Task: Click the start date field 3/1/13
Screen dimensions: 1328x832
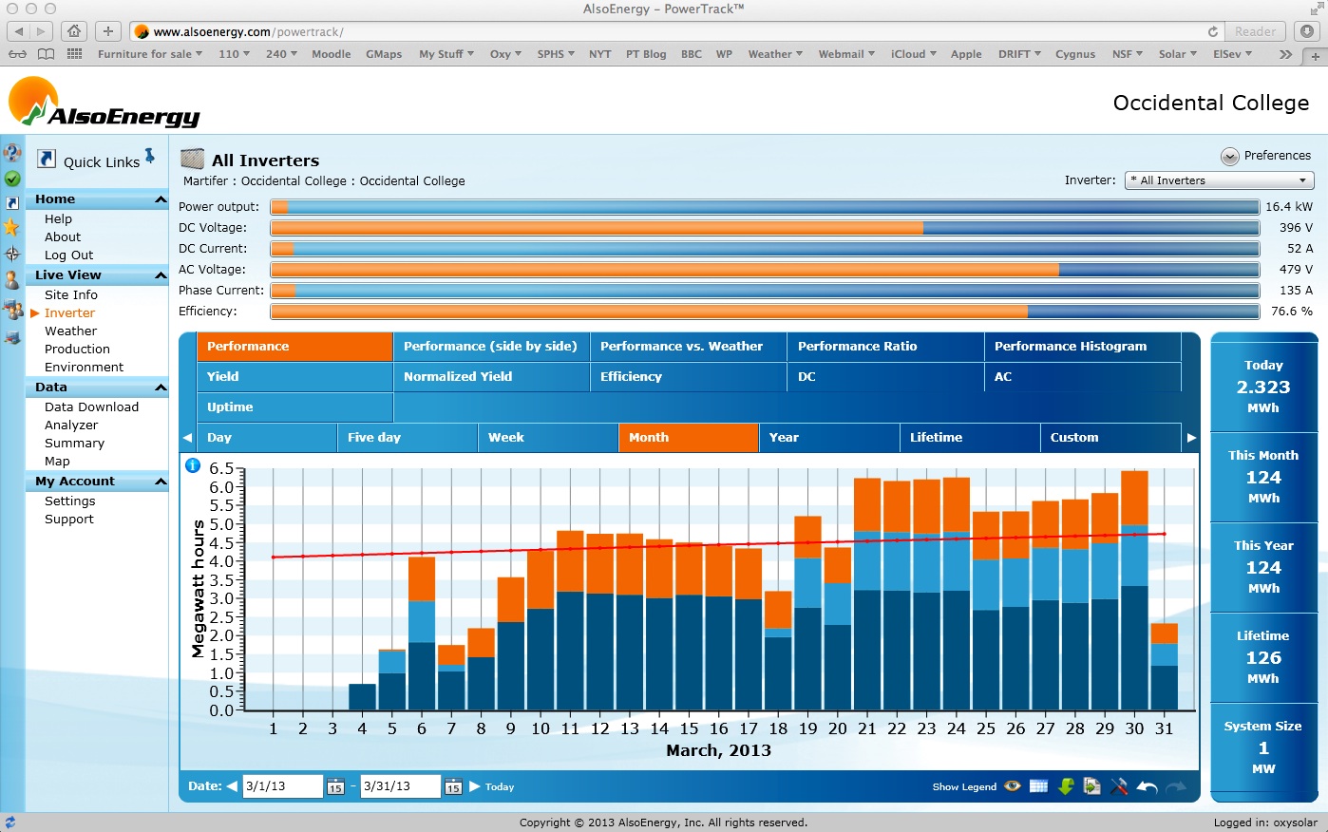Action: click(x=283, y=786)
